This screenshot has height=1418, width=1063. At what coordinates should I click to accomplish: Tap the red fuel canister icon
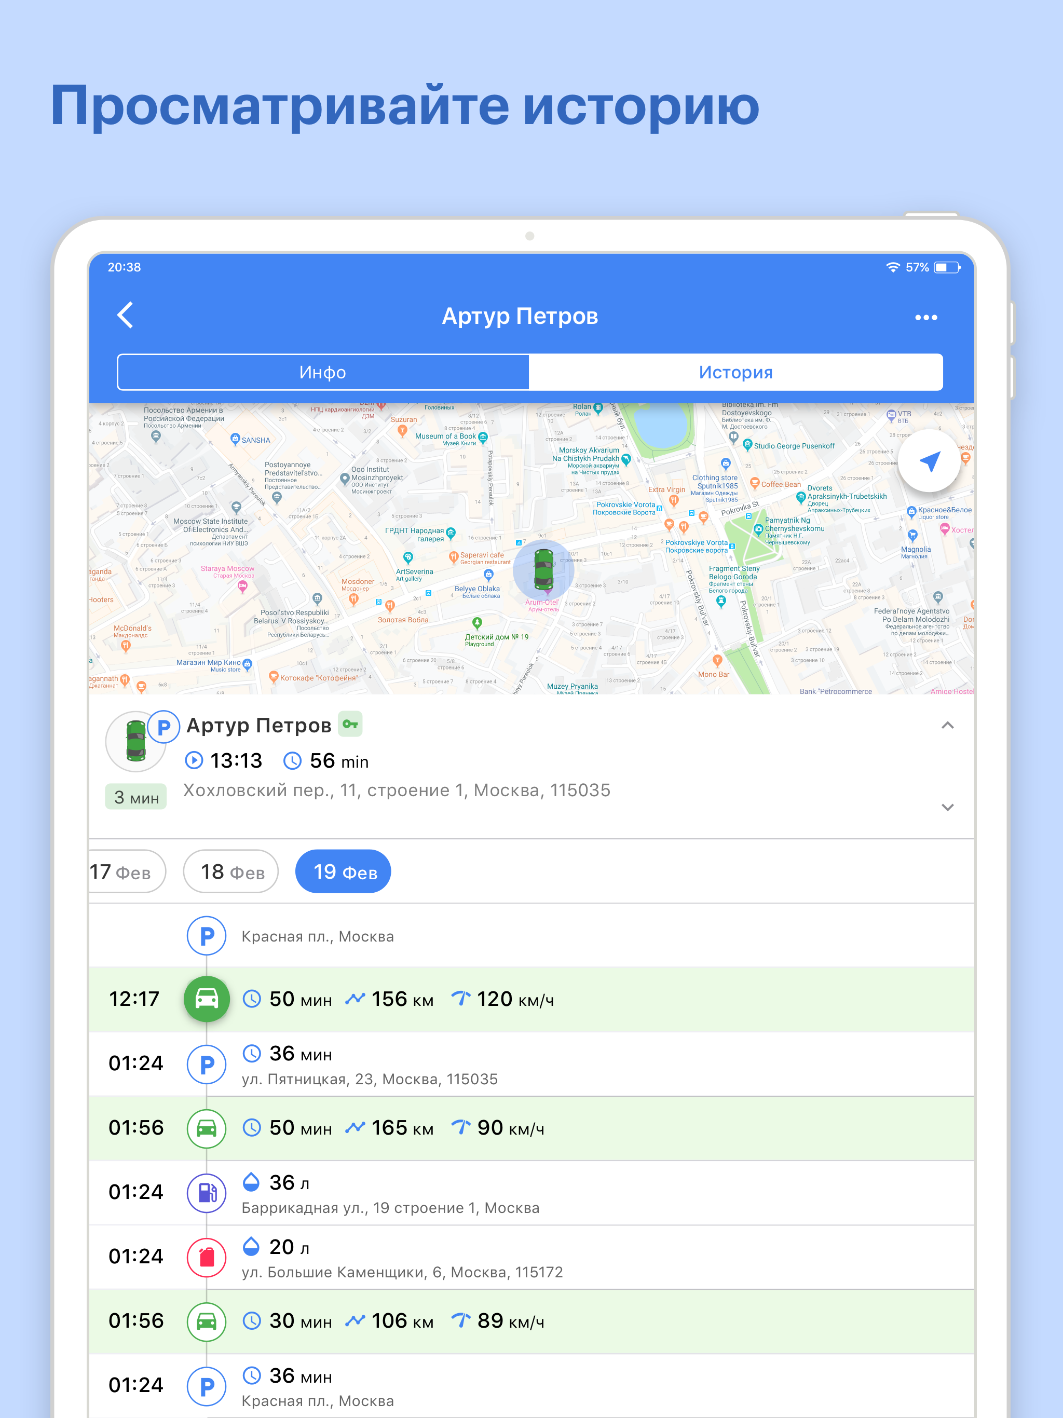tap(207, 1257)
